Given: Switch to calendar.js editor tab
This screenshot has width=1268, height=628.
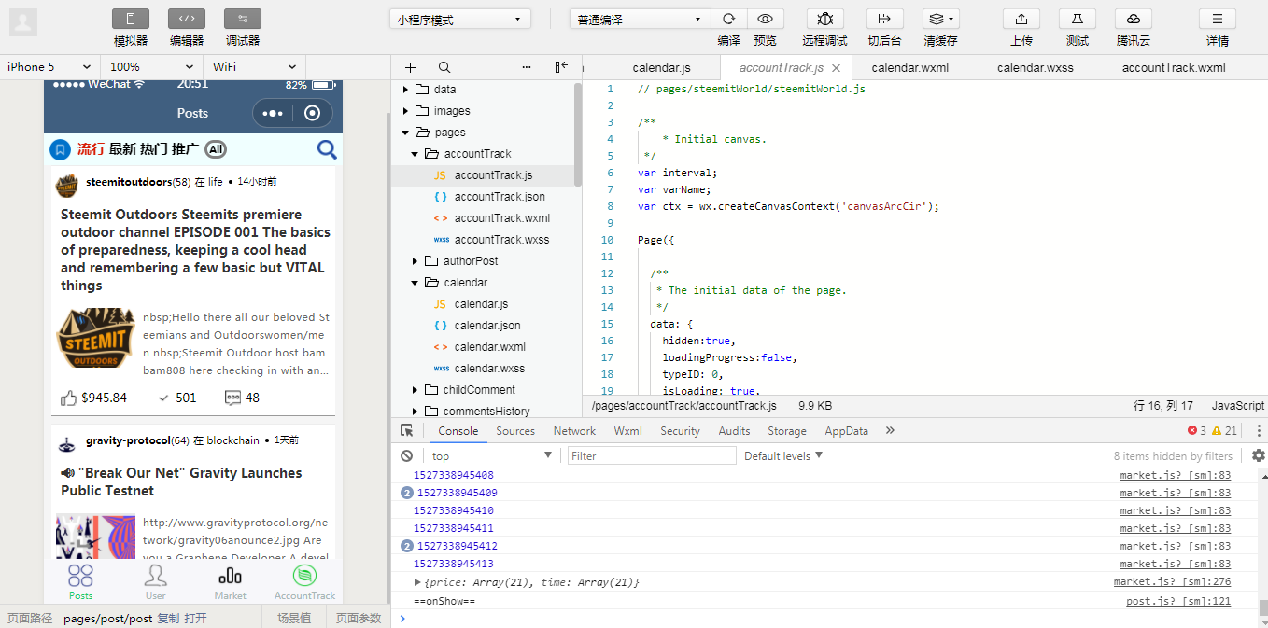Looking at the screenshot, I should pos(661,67).
